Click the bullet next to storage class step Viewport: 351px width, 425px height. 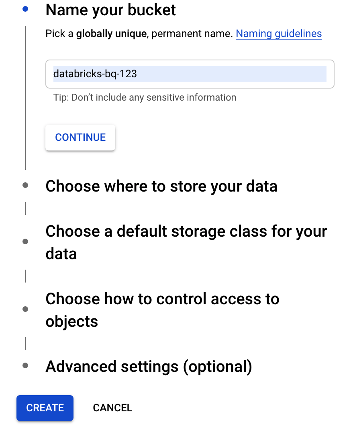pos(26,241)
